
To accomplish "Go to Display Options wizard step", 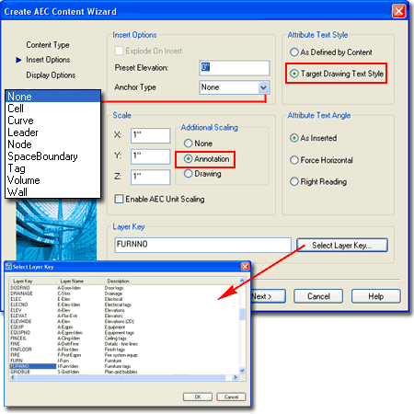I will [51, 75].
